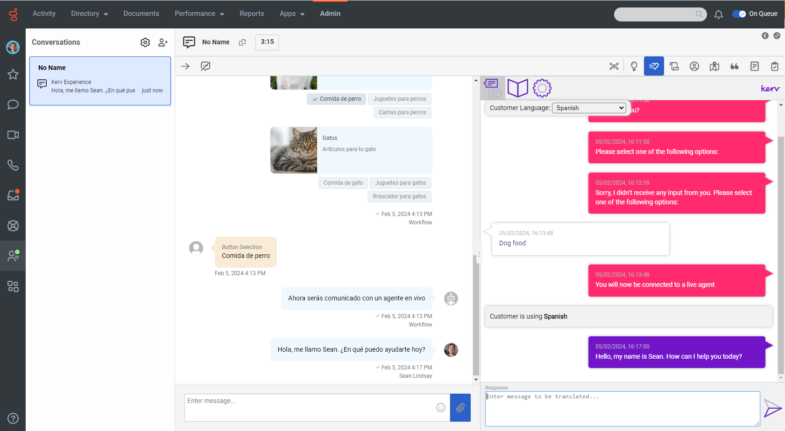Toggle the handshake translation panel button
The width and height of the screenshot is (785, 431).
click(x=654, y=66)
